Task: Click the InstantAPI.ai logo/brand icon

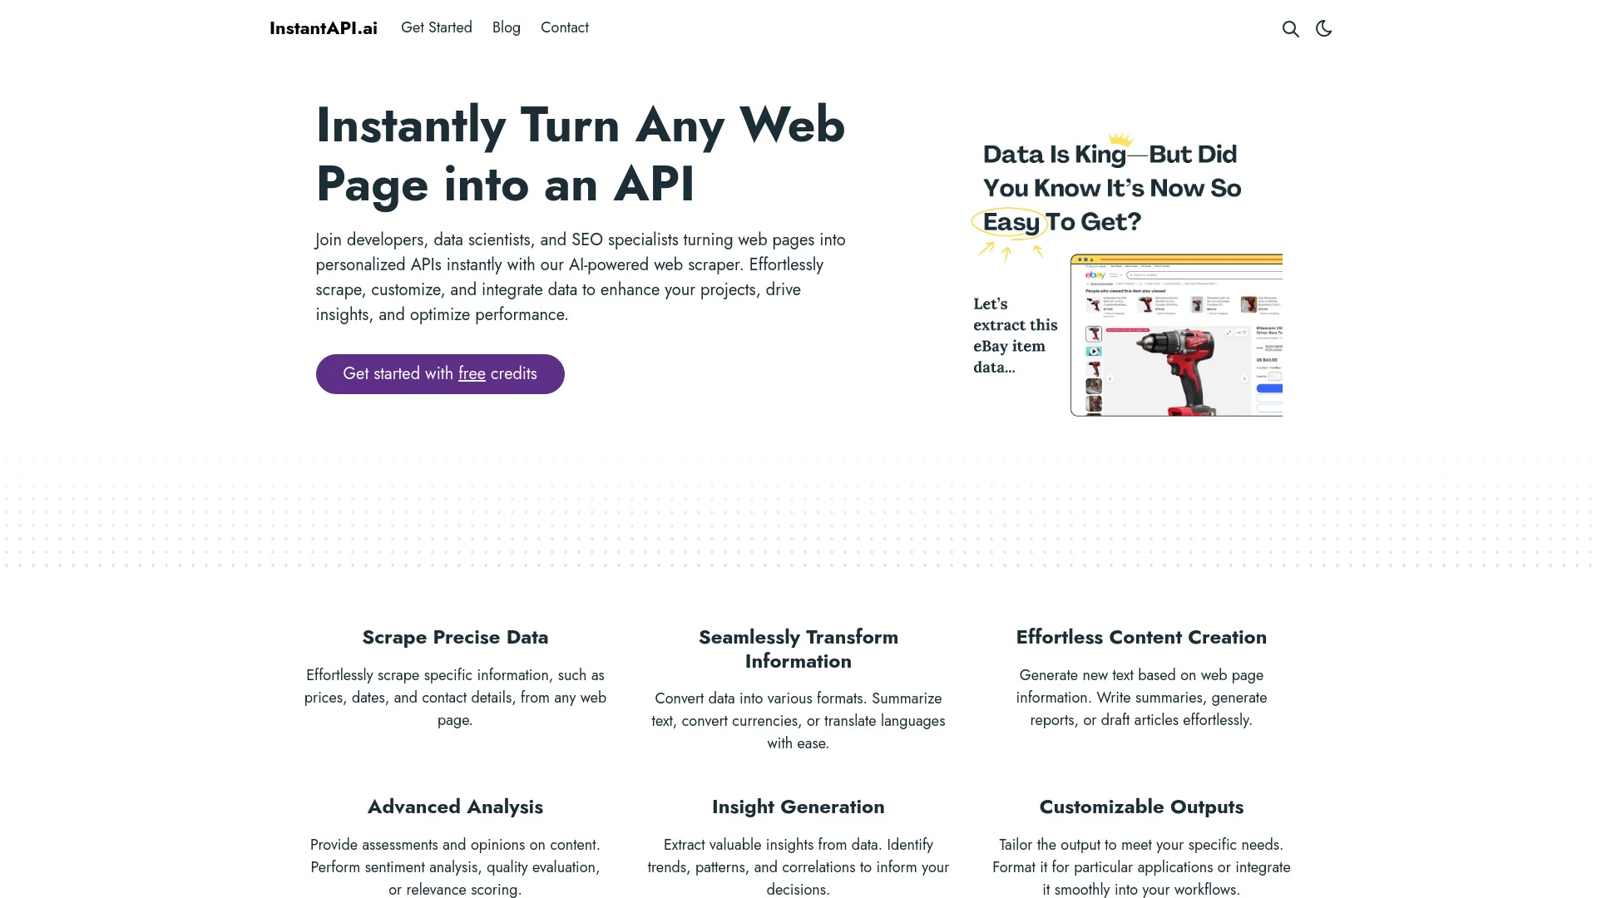Action: tap(323, 27)
